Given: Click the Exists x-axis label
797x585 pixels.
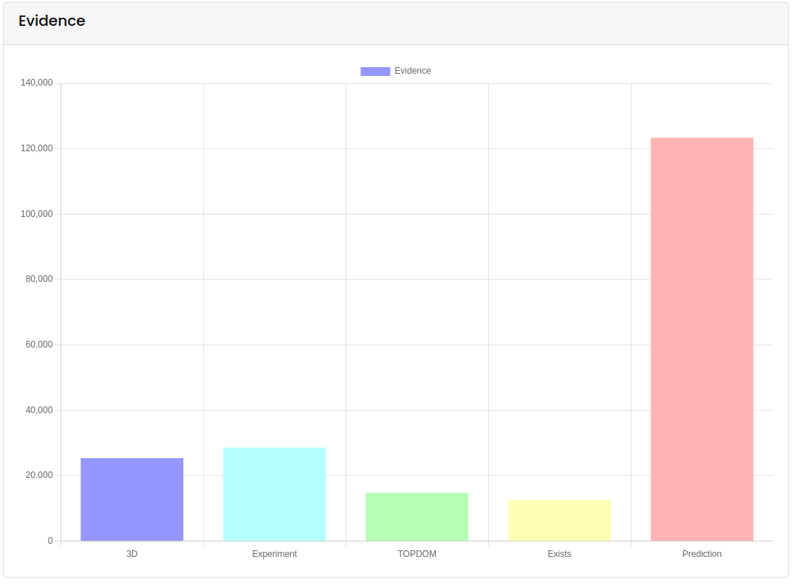Looking at the screenshot, I should pos(559,554).
